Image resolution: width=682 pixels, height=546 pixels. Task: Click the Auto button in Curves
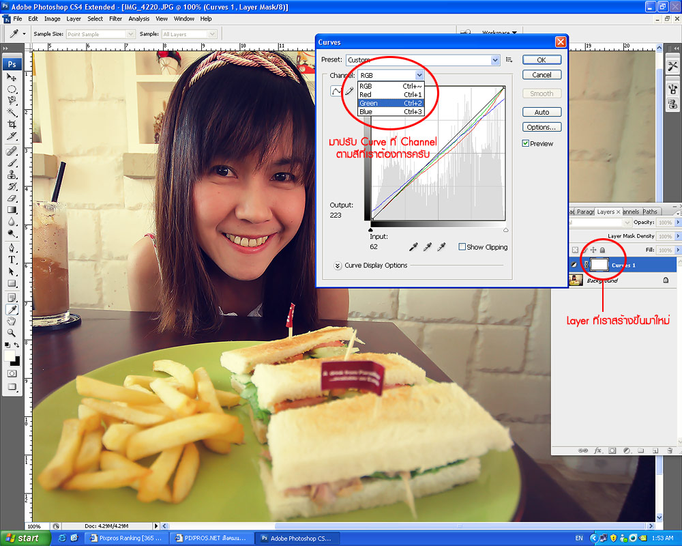tap(542, 112)
